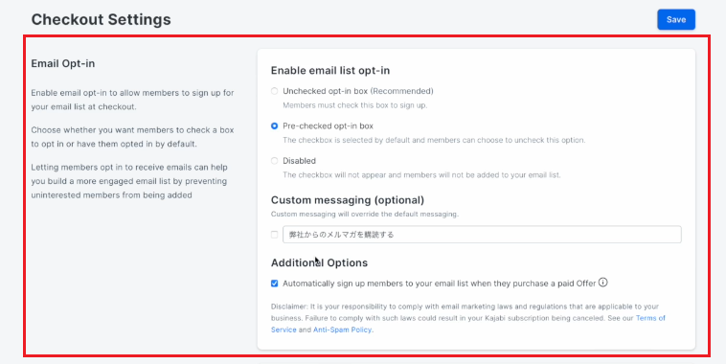
Task: Click the 'Members must check this box' description
Action: pyautogui.click(x=354, y=105)
